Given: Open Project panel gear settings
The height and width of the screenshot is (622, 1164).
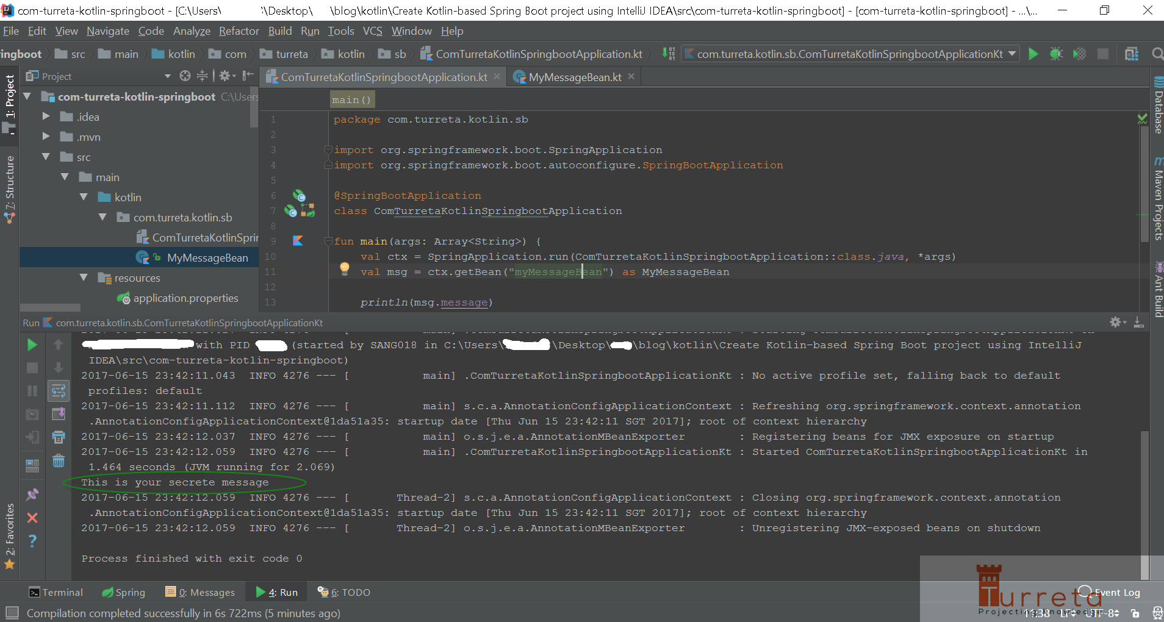Looking at the screenshot, I should (227, 76).
